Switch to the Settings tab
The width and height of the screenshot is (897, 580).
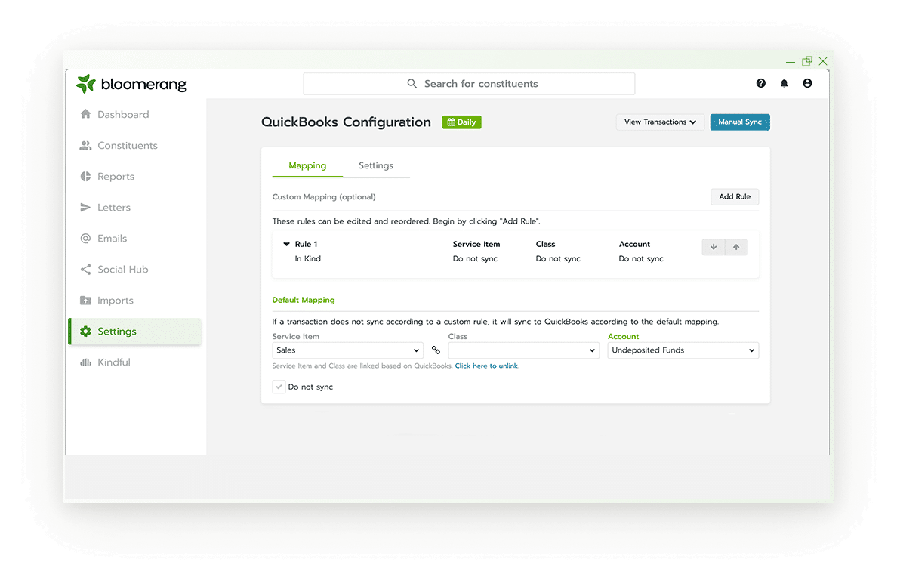376,165
